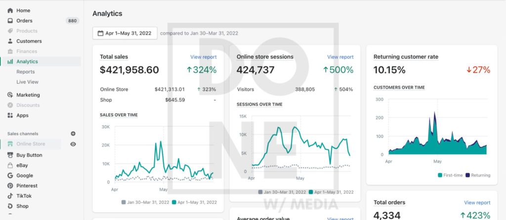Image resolution: width=506 pixels, height=220 pixels.
Task: Click SESSIONS OVER TIME label
Action: pyautogui.click(x=259, y=104)
